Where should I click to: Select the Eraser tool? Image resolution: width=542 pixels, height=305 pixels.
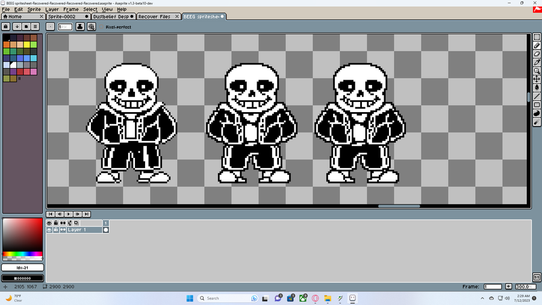(537, 54)
